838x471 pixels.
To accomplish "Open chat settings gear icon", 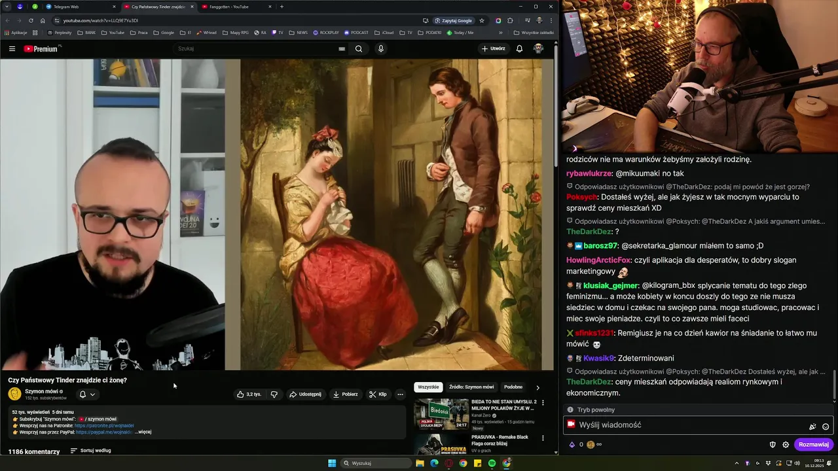I will (786, 444).
